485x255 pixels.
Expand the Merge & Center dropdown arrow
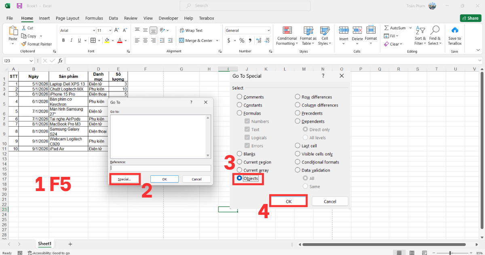coord(217,40)
